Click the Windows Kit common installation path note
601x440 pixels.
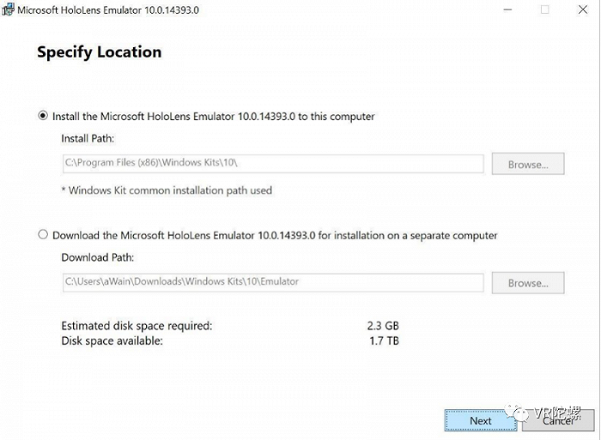[167, 190]
